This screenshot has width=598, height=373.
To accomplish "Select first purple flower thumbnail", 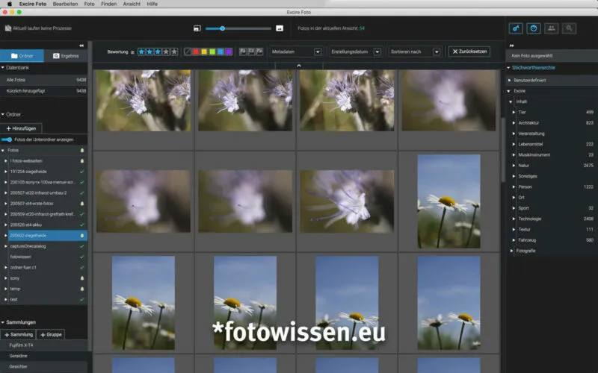I will (144, 100).
